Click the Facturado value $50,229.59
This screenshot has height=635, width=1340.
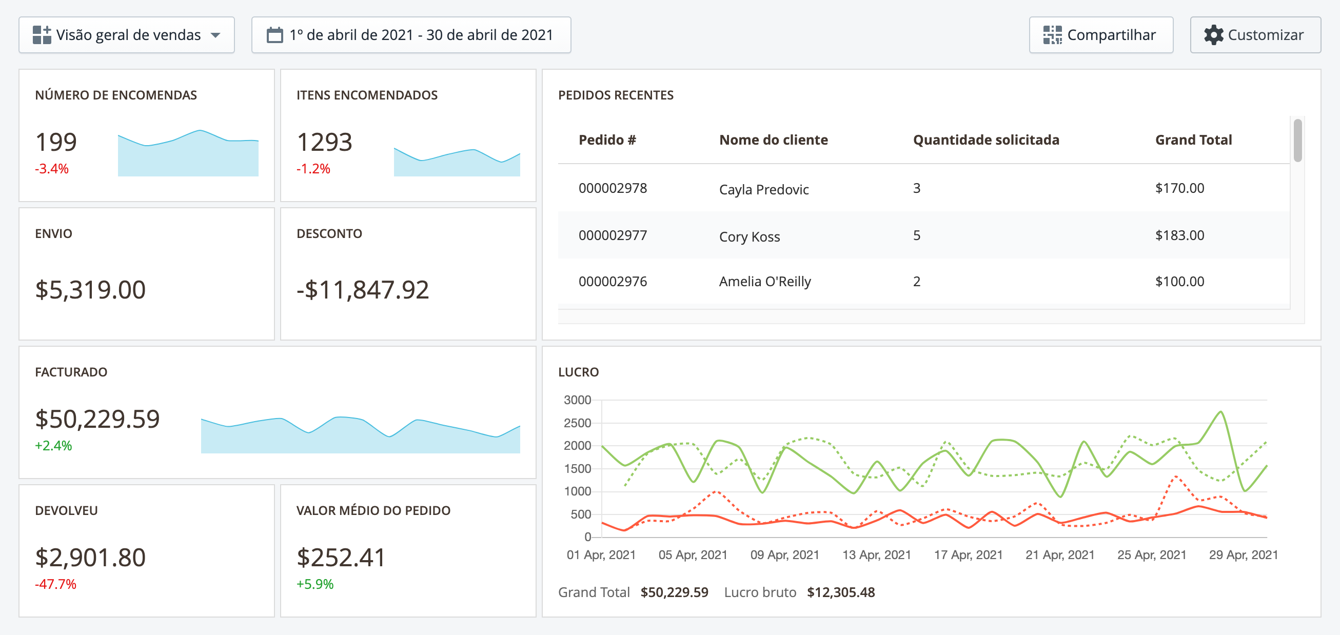coord(97,419)
